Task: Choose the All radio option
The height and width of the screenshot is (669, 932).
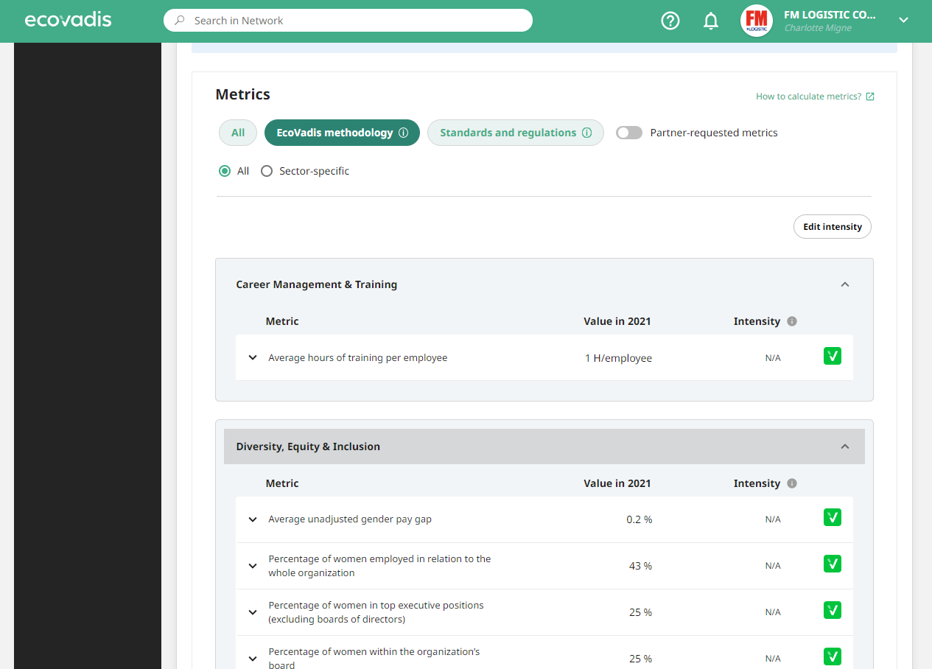Action: [225, 171]
